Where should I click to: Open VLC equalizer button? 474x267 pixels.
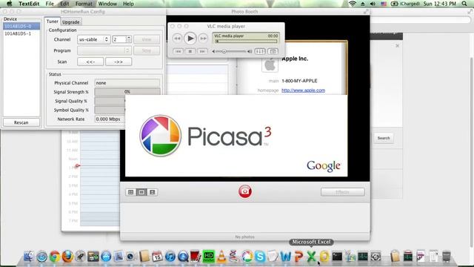tap(260, 51)
